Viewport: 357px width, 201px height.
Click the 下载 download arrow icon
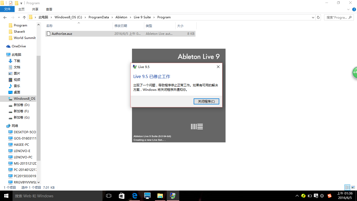(x=10, y=61)
